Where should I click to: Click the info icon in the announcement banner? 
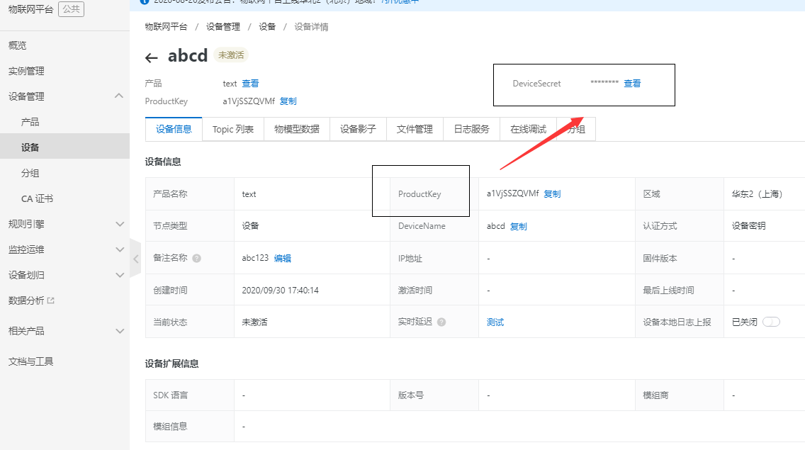point(146,2)
